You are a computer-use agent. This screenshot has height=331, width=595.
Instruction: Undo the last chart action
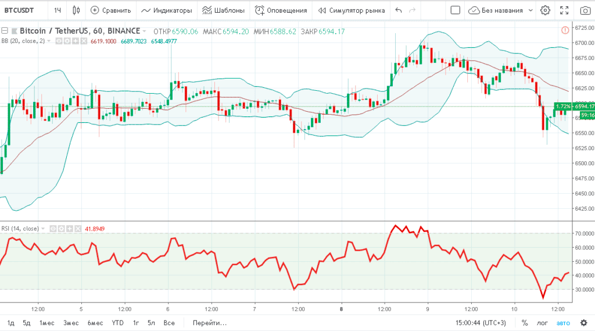click(x=398, y=10)
